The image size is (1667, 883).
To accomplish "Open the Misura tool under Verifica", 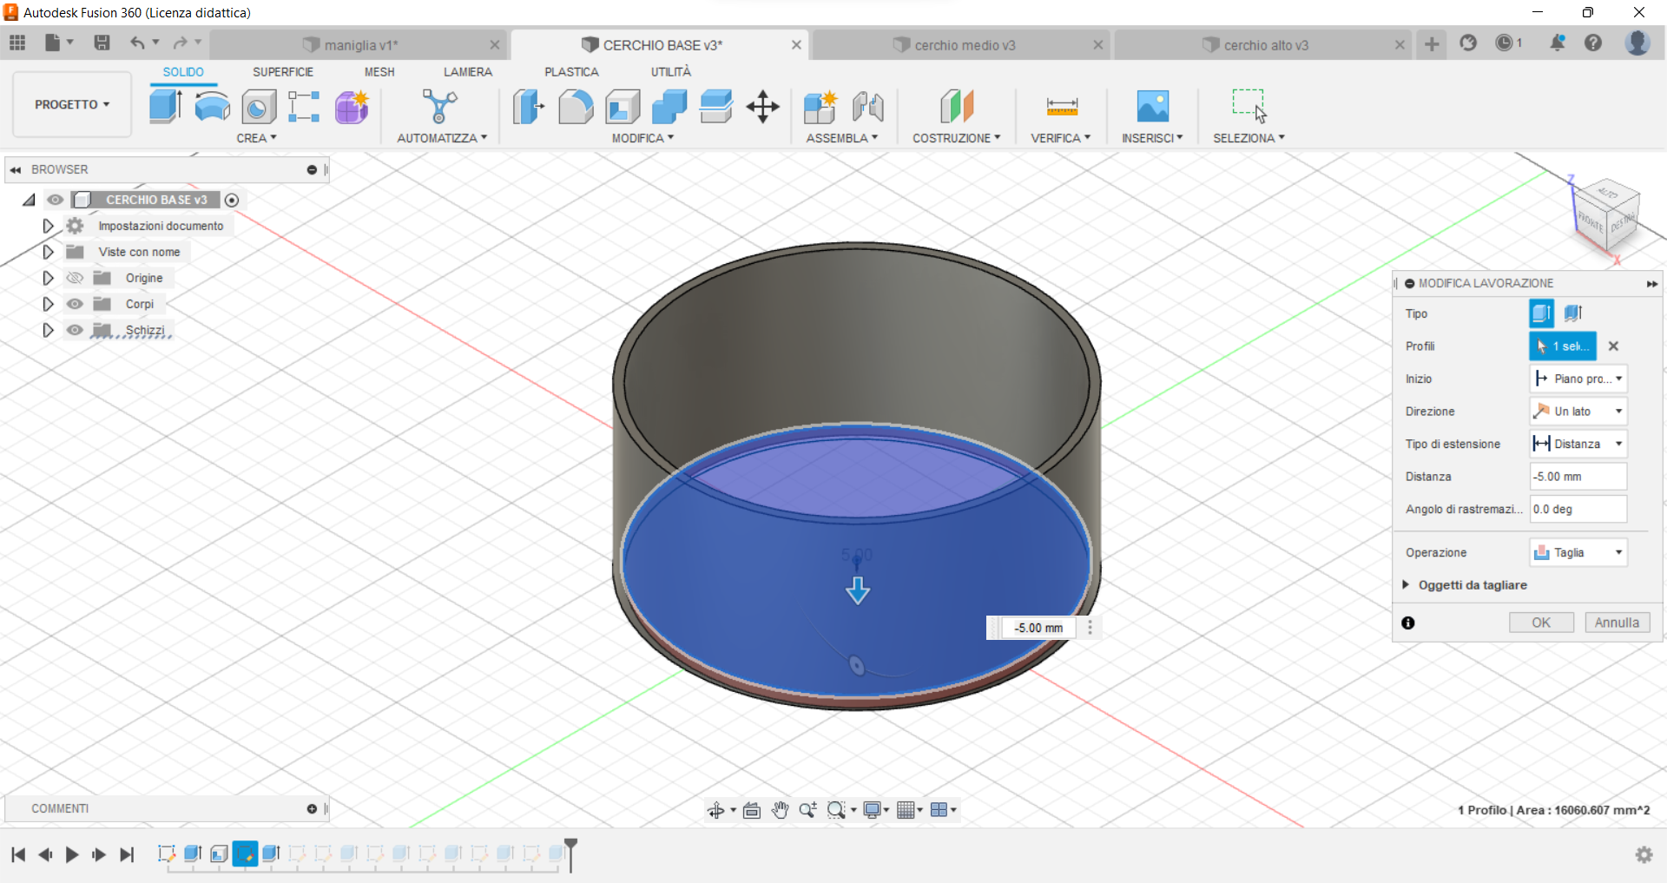I will 1060,106.
